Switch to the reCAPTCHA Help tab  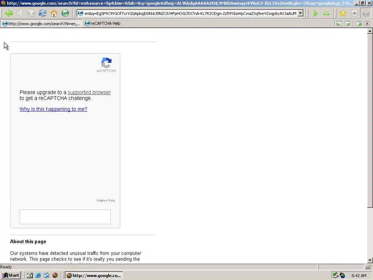(103, 24)
